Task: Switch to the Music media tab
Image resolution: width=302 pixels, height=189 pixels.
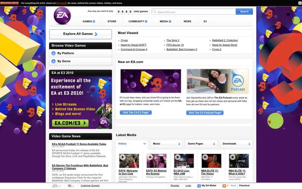Action: (166, 144)
